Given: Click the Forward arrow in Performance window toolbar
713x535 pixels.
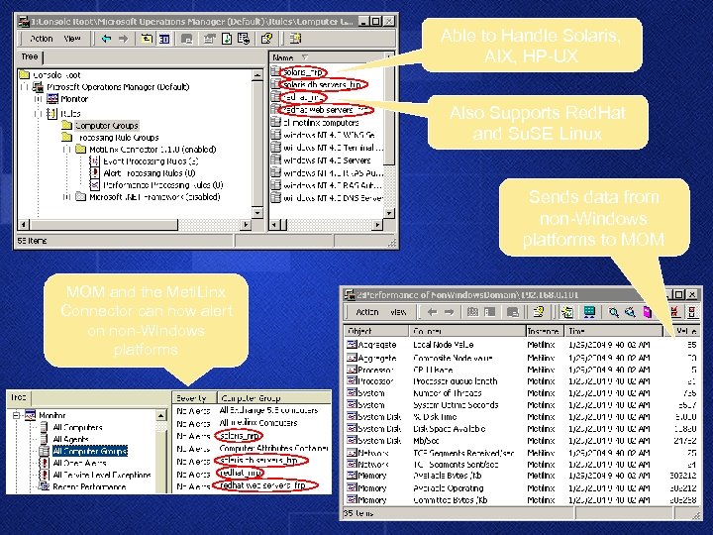Looking at the screenshot, I should coord(449,312).
